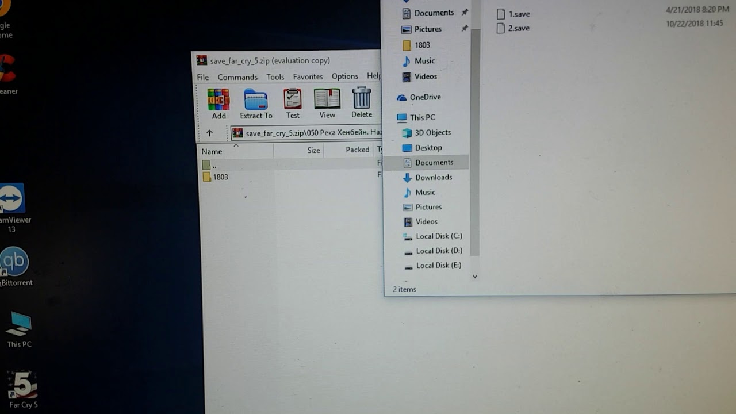Select the qBittorrent desktop shortcut
The image size is (736, 414).
coord(14,267)
